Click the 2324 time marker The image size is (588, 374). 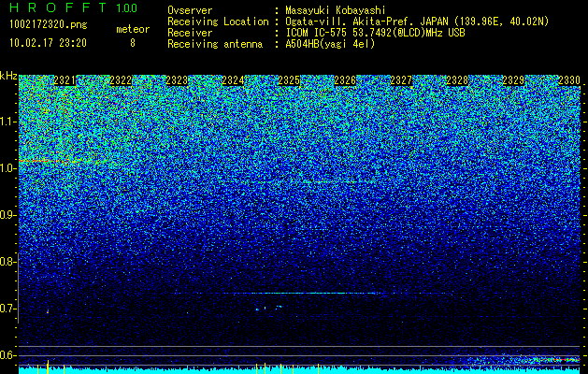[233, 80]
